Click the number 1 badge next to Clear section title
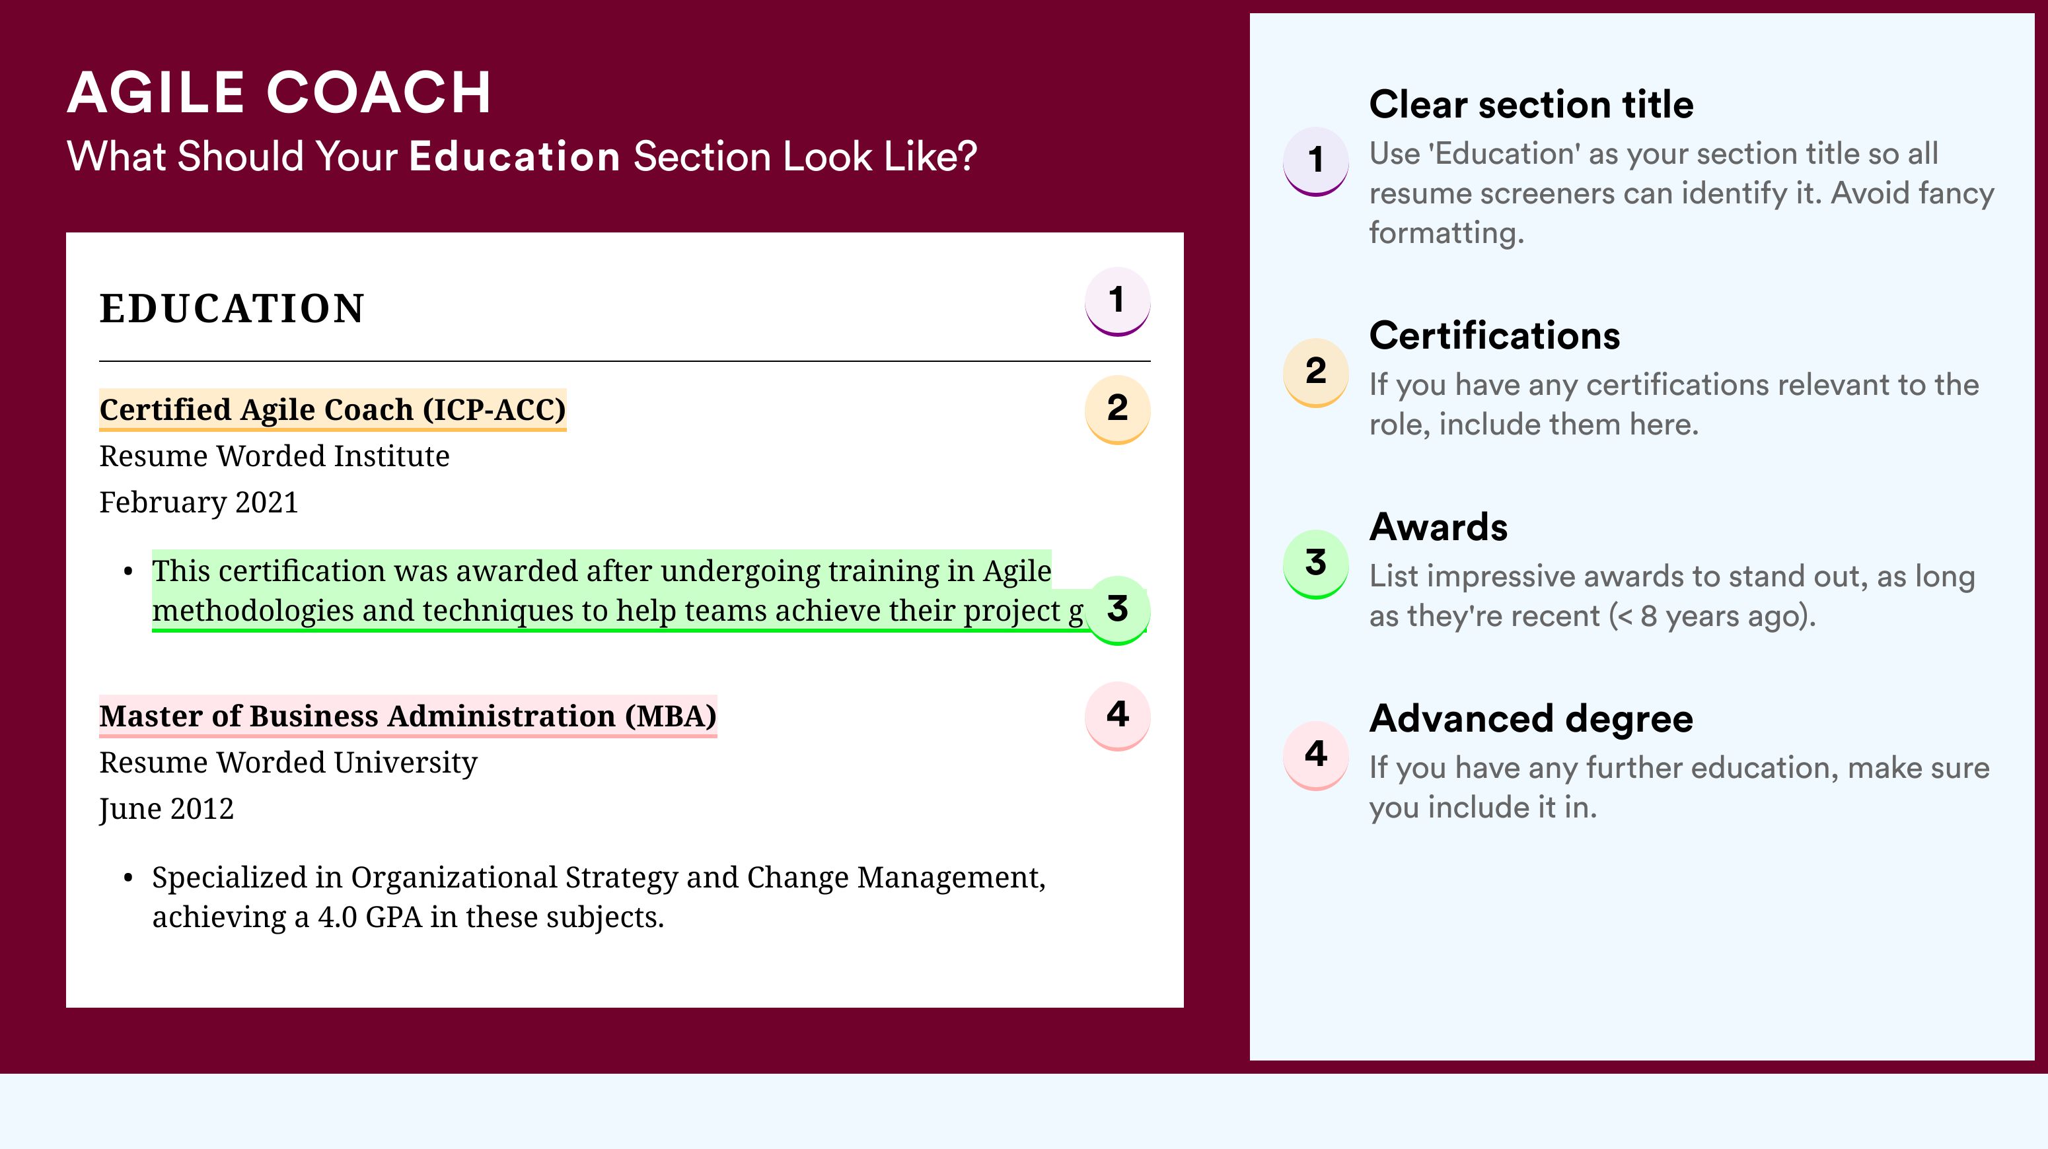The image size is (2048, 1149). tap(1315, 161)
